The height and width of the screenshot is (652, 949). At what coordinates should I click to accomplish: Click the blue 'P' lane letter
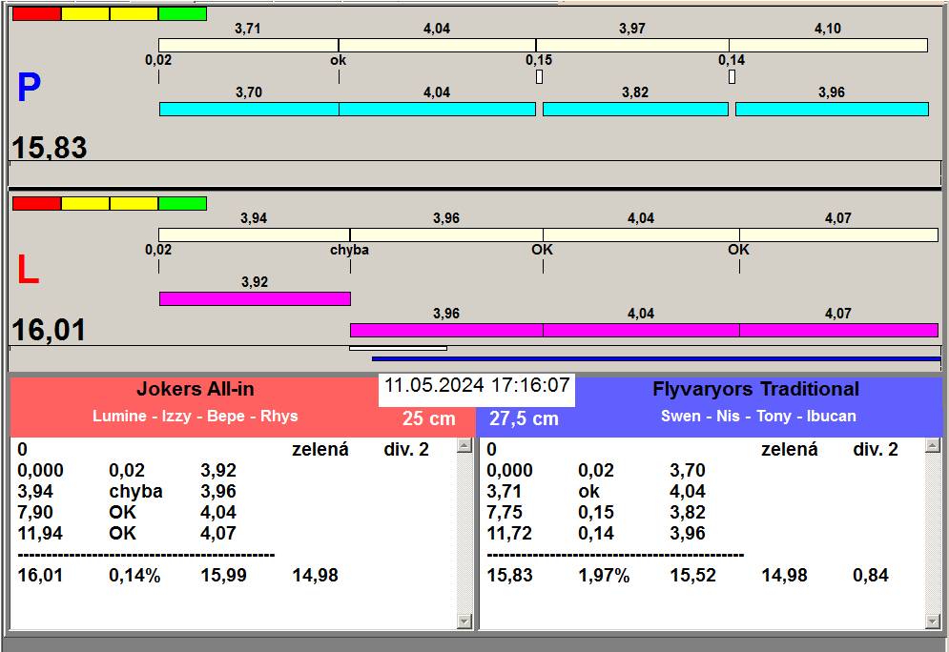click(29, 88)
